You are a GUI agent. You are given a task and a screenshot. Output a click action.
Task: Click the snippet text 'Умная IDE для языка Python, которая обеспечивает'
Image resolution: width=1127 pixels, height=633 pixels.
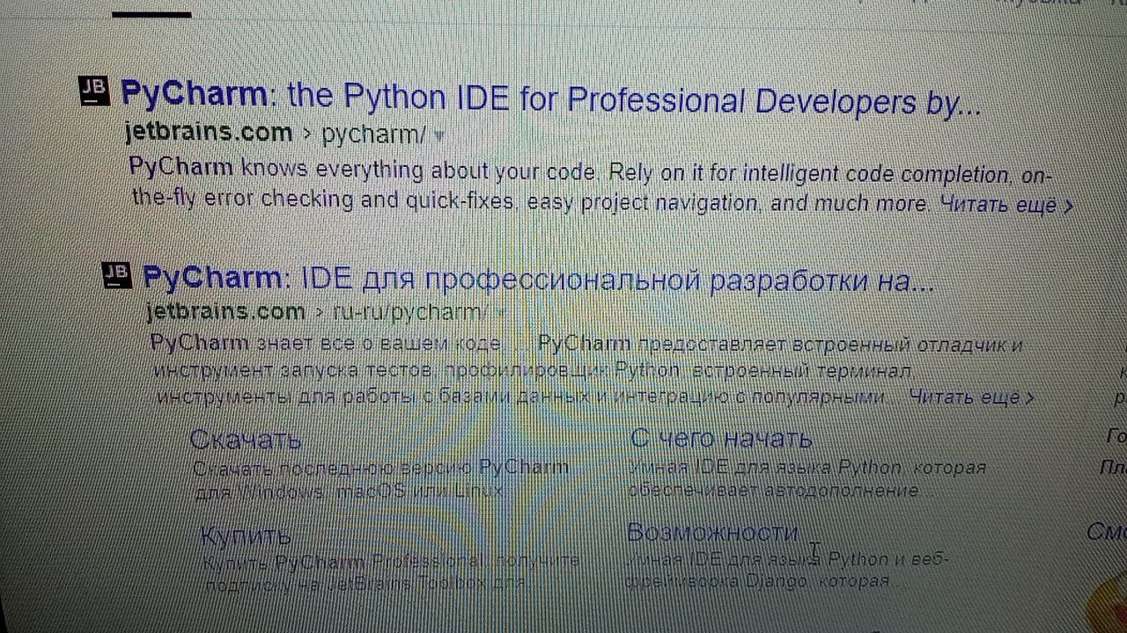coord(807,478)
